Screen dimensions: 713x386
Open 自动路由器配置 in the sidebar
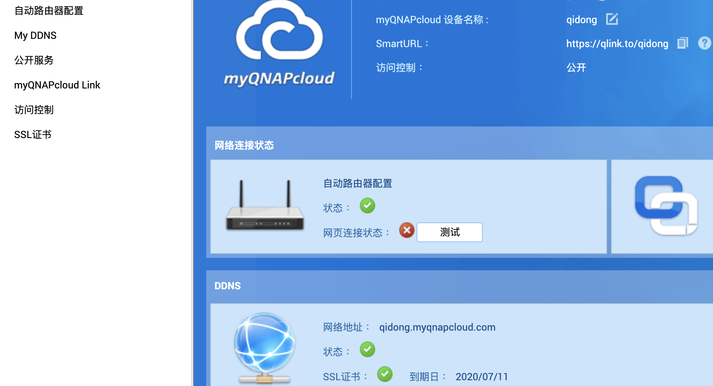tap(49, 11)
